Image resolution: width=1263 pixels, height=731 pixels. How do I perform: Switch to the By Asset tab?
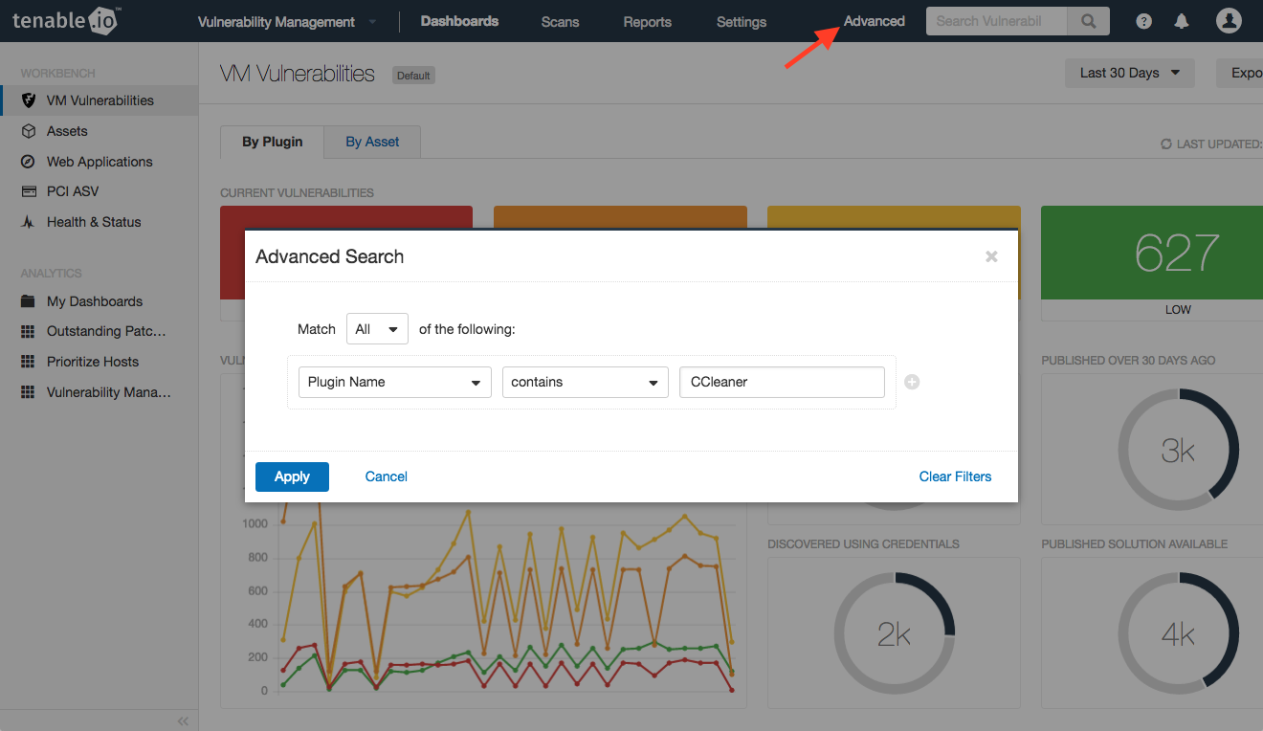pyautogui.click(x=372, y=142)
